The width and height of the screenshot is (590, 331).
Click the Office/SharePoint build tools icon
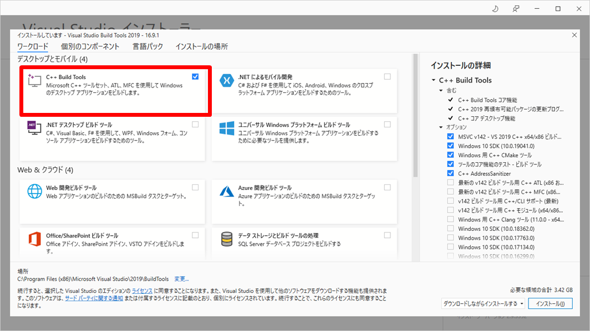click(x=34, y=239)
